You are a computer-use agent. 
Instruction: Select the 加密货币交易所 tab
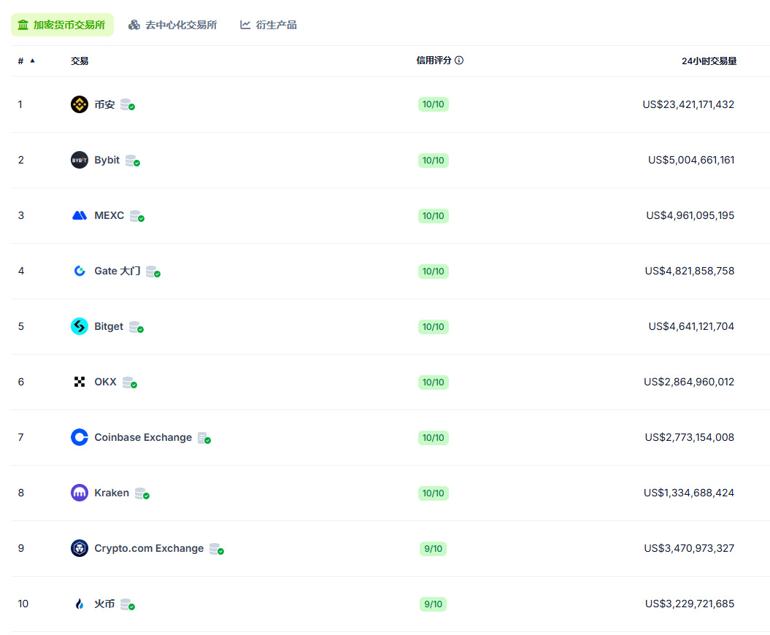tap(62, 25)
